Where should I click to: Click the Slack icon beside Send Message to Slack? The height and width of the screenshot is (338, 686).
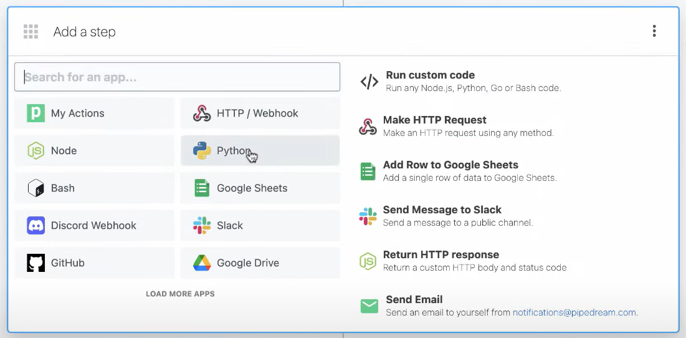coord(368,216)
